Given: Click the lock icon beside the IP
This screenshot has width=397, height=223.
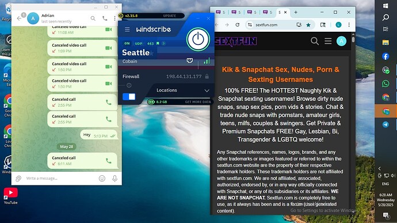Looking at the screenshot, I should coord(207,77).
